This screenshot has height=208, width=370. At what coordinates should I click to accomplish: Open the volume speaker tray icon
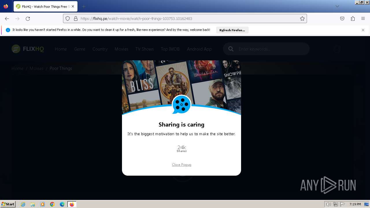tap(328, 204)
